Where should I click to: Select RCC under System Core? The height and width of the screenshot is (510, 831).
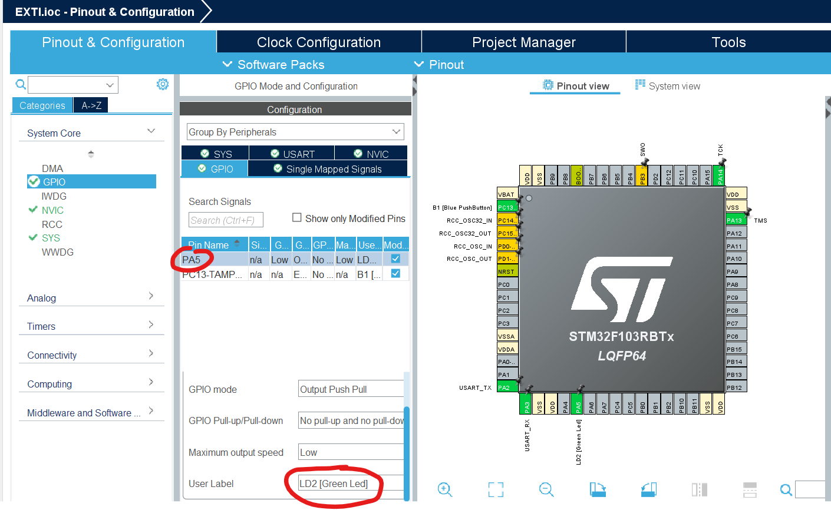point(52,224)
